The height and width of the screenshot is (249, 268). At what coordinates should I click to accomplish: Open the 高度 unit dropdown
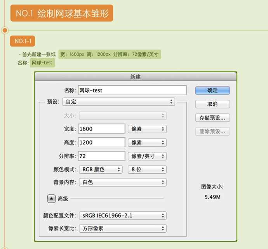pyautogui.click(x=147, y=143)
